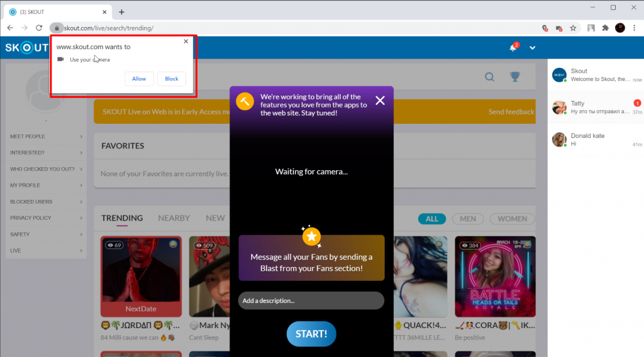Open Skout welcome chat

point(596,75)
